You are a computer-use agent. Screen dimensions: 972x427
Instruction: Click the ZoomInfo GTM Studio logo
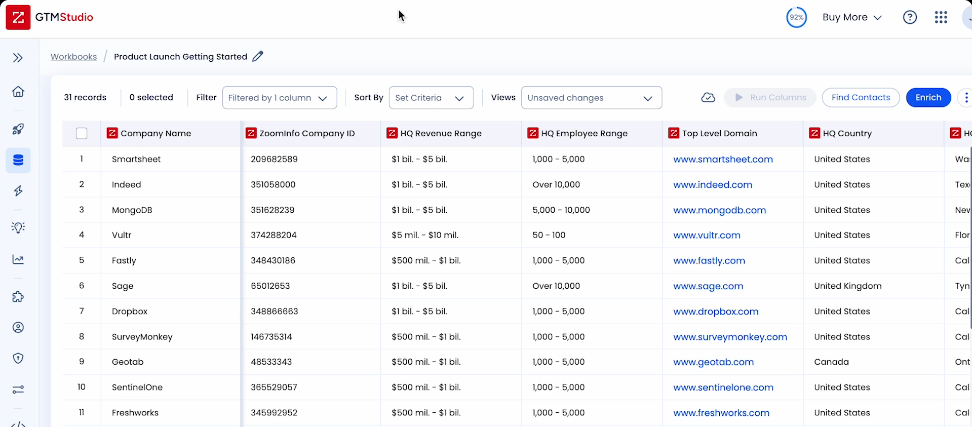point(50,17)
